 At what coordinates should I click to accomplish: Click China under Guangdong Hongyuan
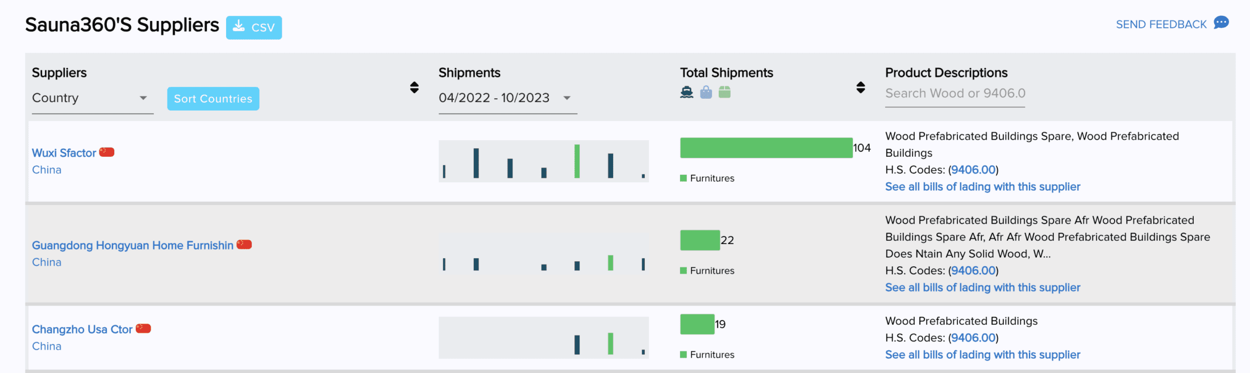tap(47, 262)
